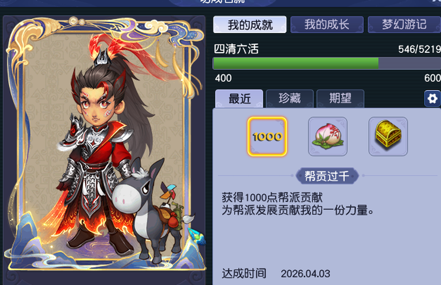
Task: Open the golden treasure chest achievement
Action: 388,136
